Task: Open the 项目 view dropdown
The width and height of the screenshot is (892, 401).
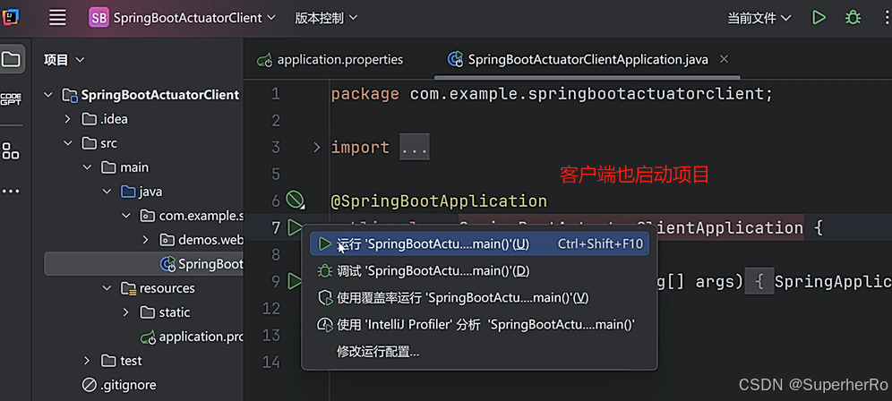Action: click(64, 60)
